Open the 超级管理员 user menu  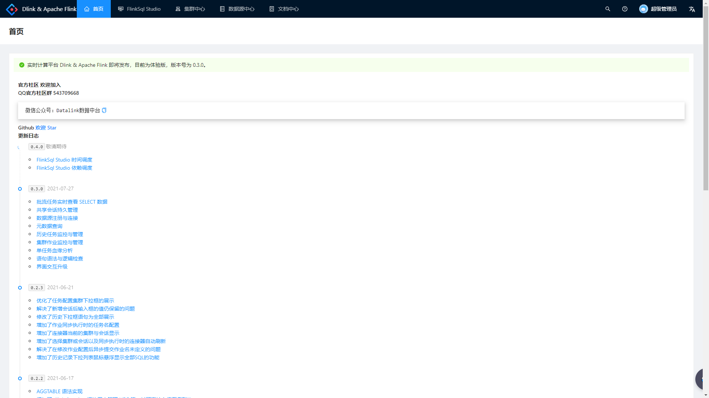coord(658,9)
